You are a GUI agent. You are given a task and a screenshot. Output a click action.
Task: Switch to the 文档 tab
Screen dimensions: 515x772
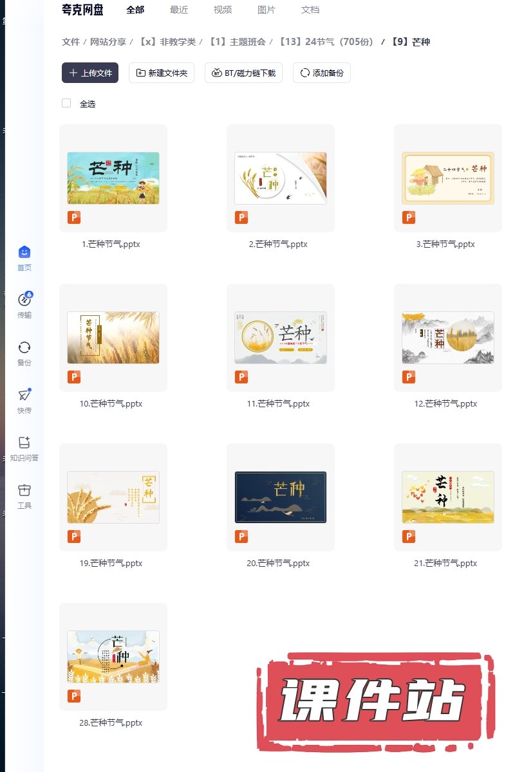coord(310,10)
